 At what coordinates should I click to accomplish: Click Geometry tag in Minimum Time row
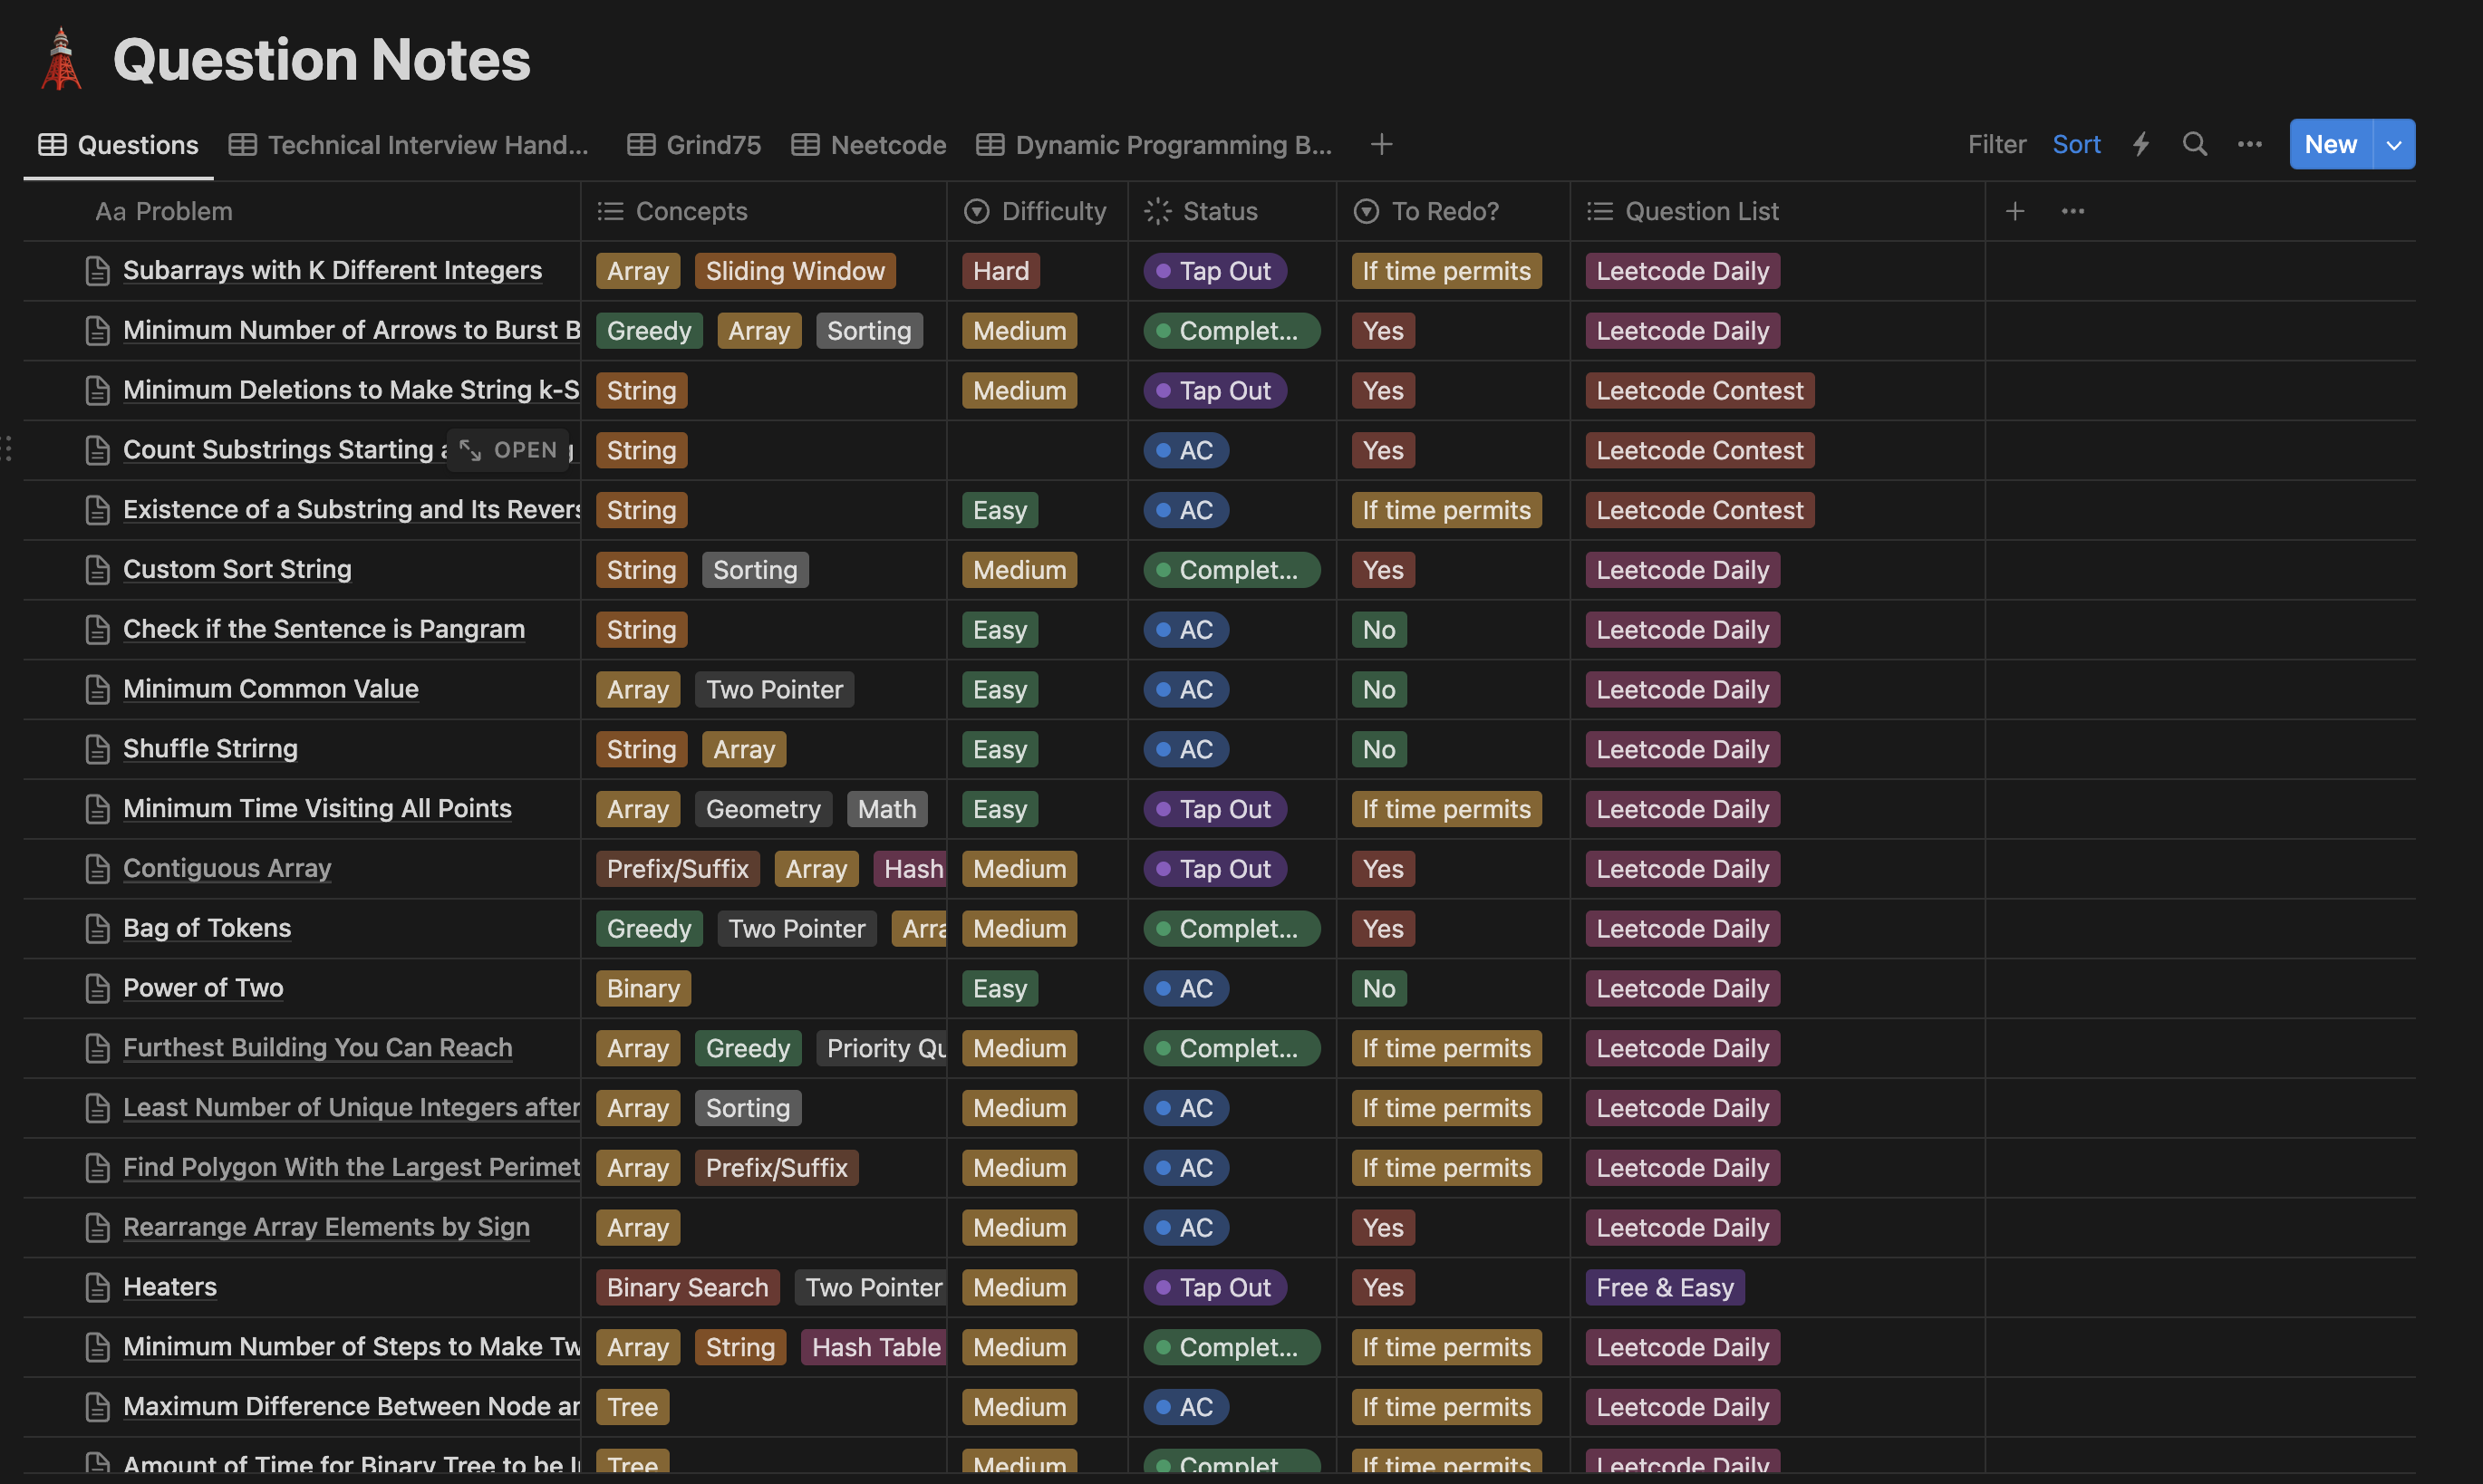click(763, 809)
